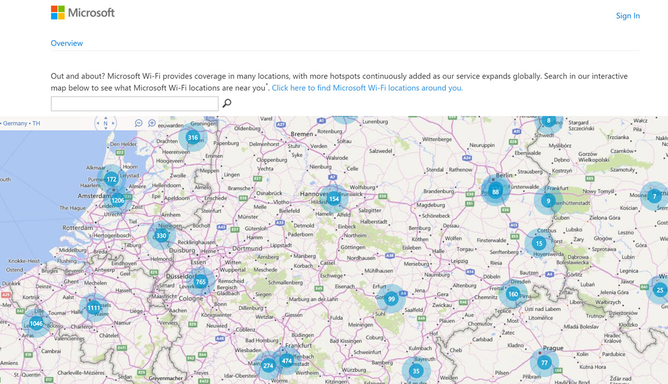Click the magnifying glass search icon
Screen dimensions: 668x384
coord(227,103)
